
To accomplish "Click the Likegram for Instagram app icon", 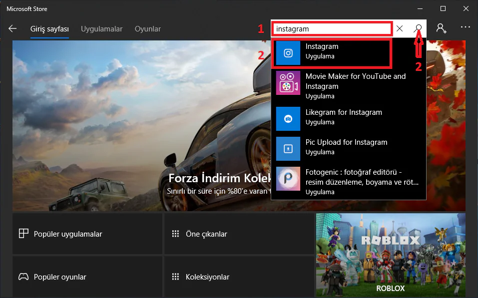I will tap(288, 119).
